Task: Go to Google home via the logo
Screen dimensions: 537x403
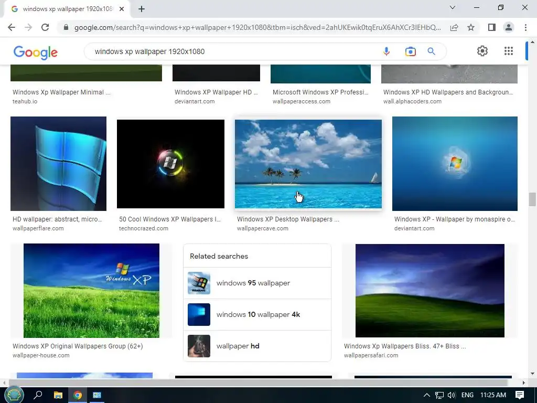Action: click(x=36, y=52)
